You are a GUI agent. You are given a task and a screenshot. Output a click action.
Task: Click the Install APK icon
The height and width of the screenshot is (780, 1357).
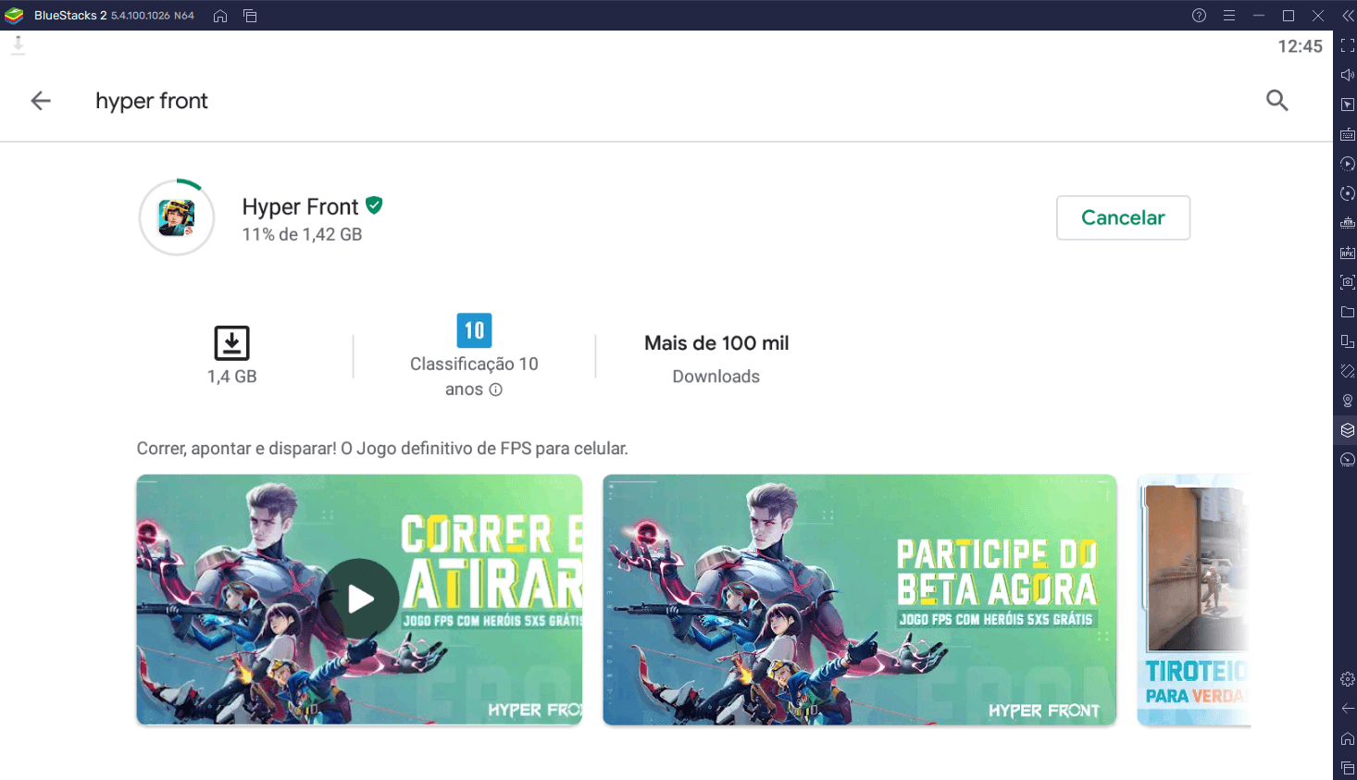1348,253
